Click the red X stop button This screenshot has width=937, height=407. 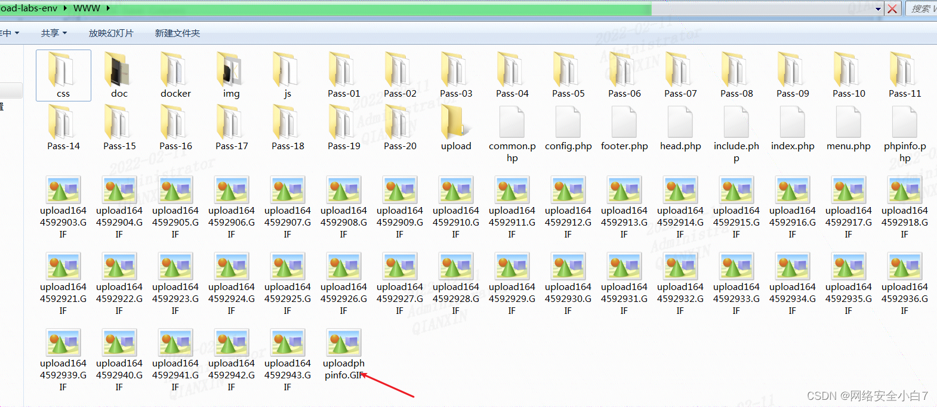coord(892,8)
